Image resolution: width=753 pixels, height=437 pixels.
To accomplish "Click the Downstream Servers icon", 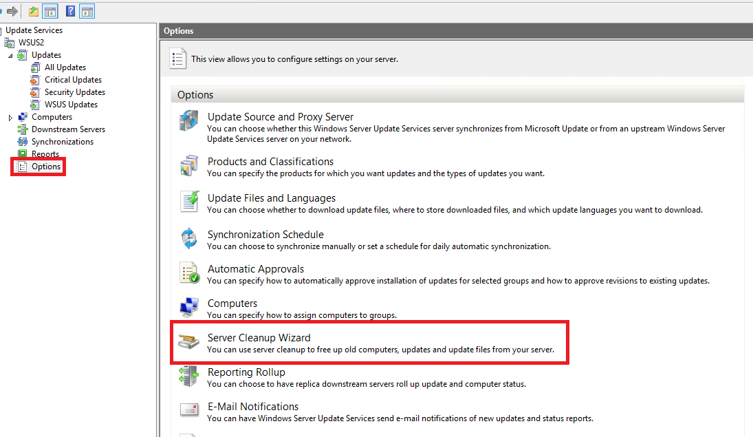I will 23,129.
